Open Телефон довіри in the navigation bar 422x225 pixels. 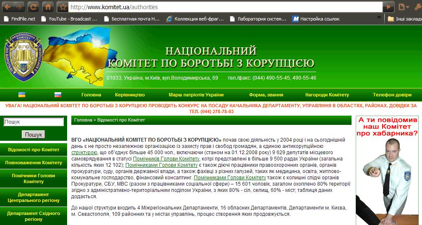click(x=392, y=95)
